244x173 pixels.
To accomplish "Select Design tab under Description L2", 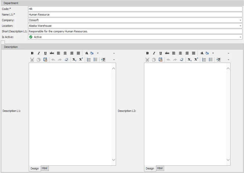I will click(150, 168).
